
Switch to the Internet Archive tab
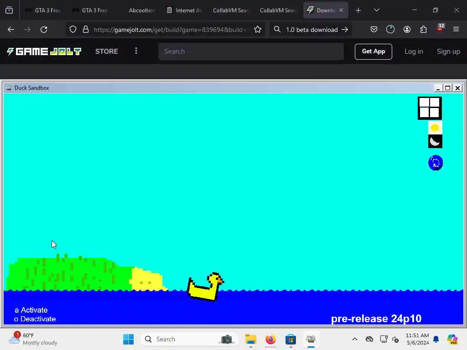tap(184, 10)
